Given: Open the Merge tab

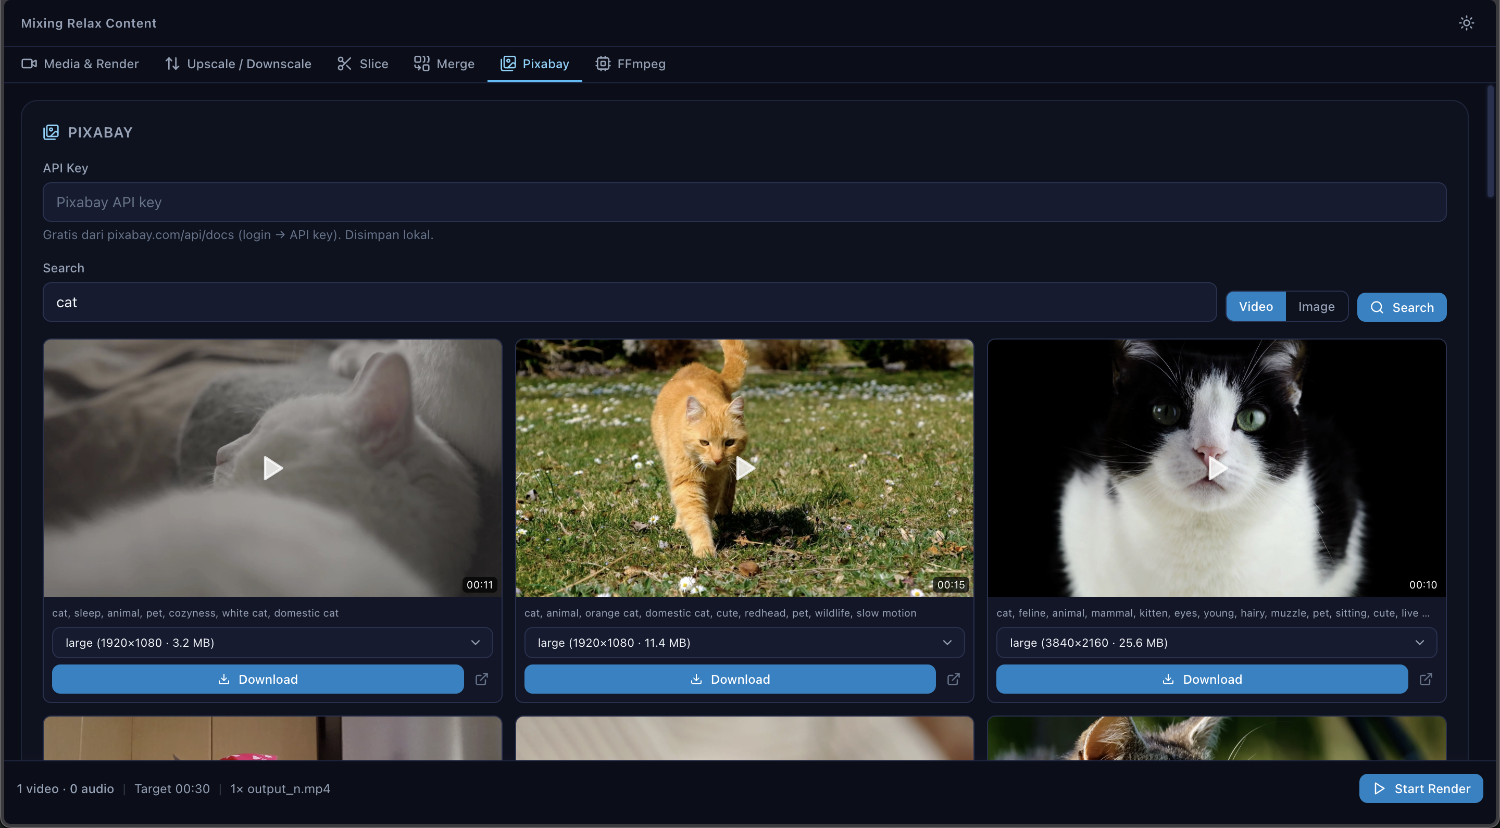Looking at the screenshot, I should click(444, 64).
